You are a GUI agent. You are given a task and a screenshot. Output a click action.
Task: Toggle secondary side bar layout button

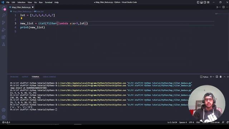(x=205, y=3)
